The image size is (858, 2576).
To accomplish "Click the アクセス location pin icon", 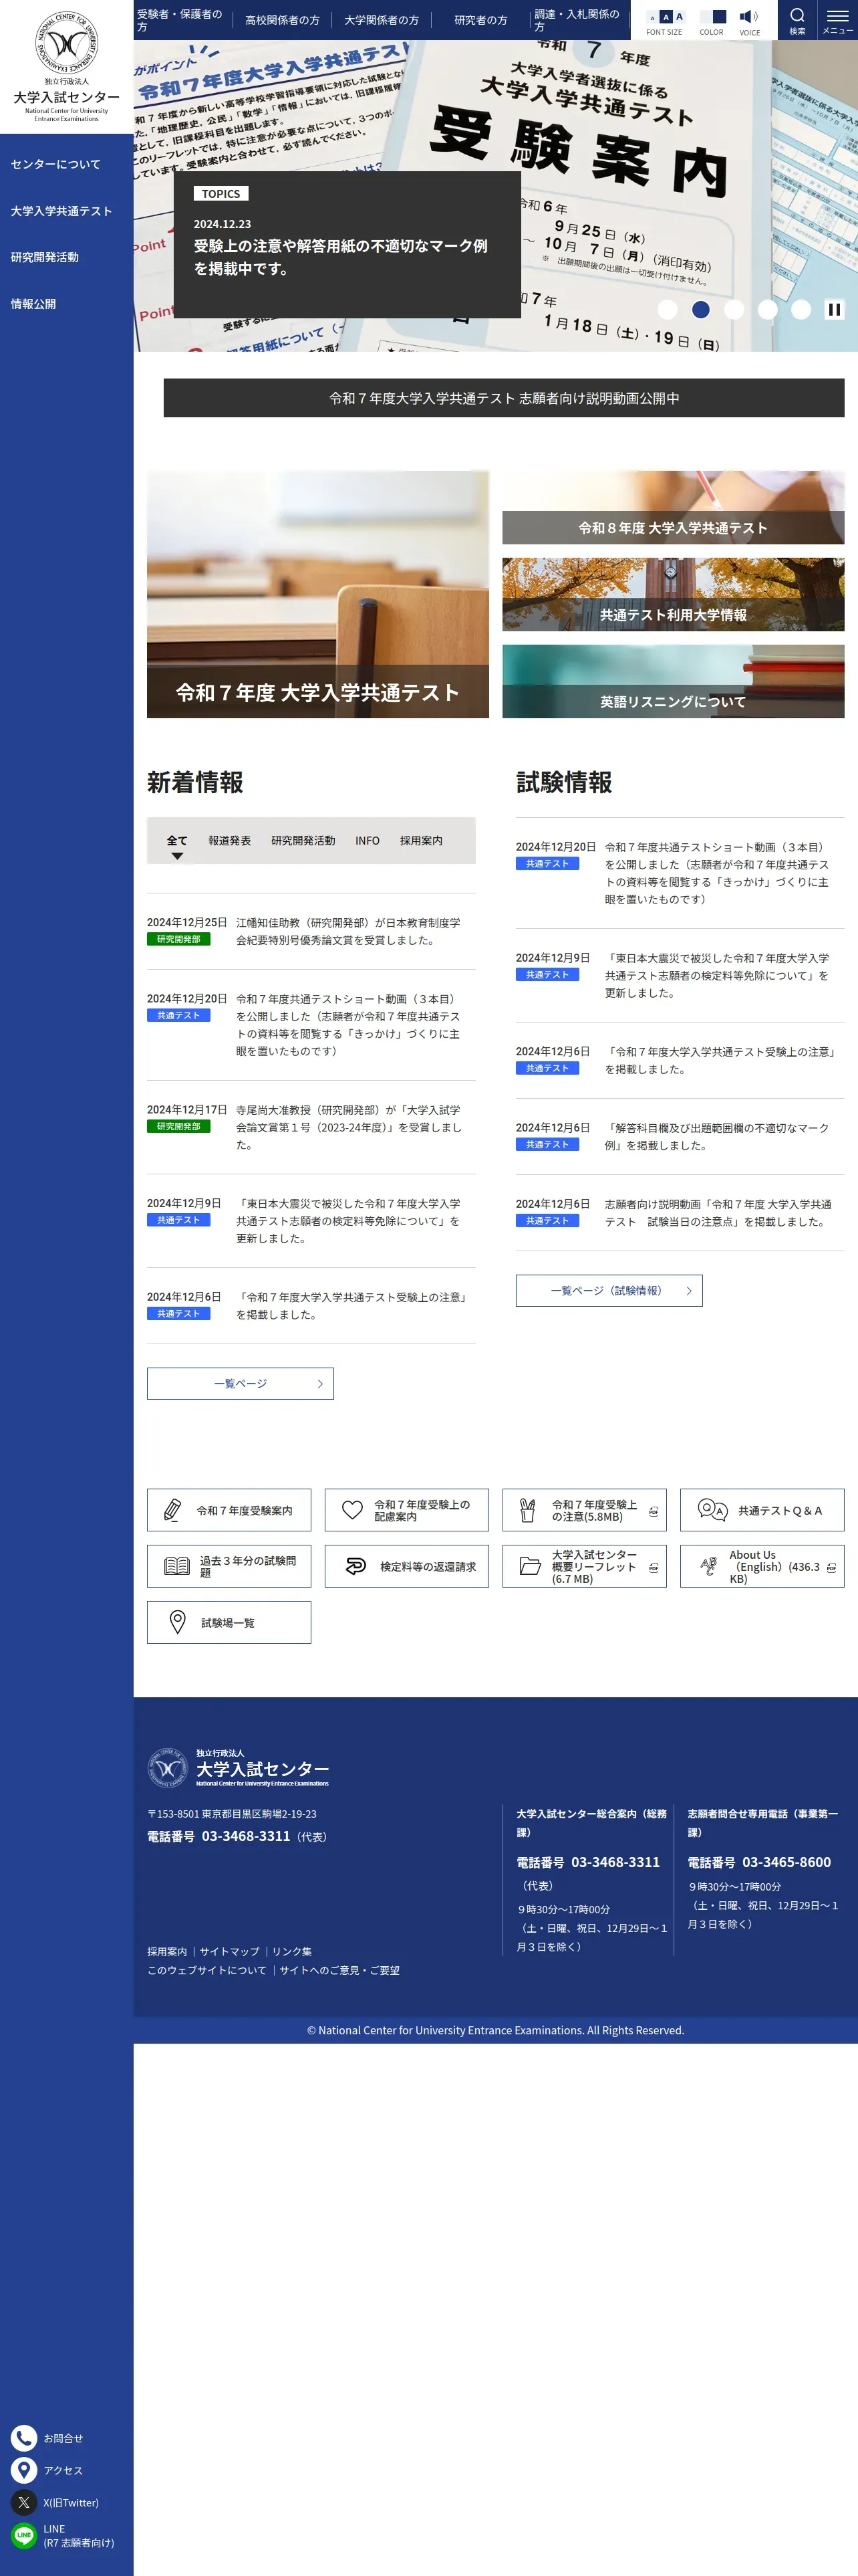I will click(24, 2470).
